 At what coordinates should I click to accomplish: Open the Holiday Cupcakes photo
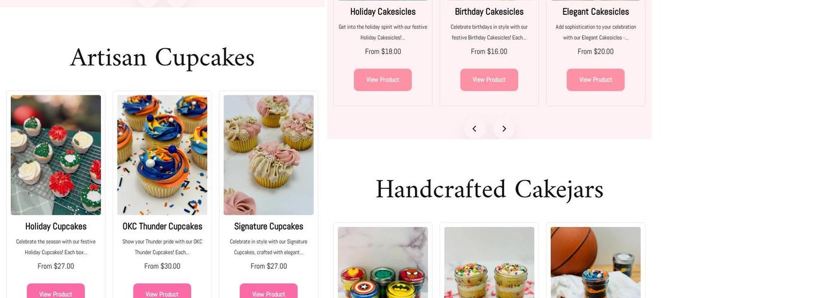pos(56,155)
